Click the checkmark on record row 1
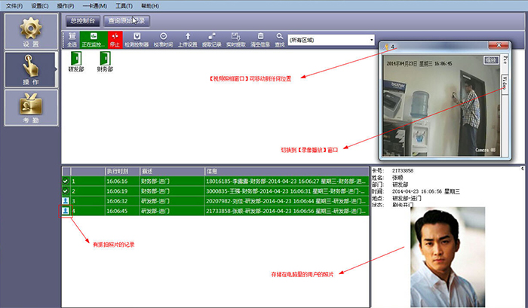Screen dimensions: 528x308 (x=66, y=181)
